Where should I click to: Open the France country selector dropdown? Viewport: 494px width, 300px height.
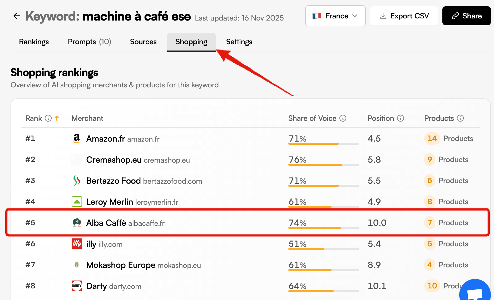(x=335, y=16)
